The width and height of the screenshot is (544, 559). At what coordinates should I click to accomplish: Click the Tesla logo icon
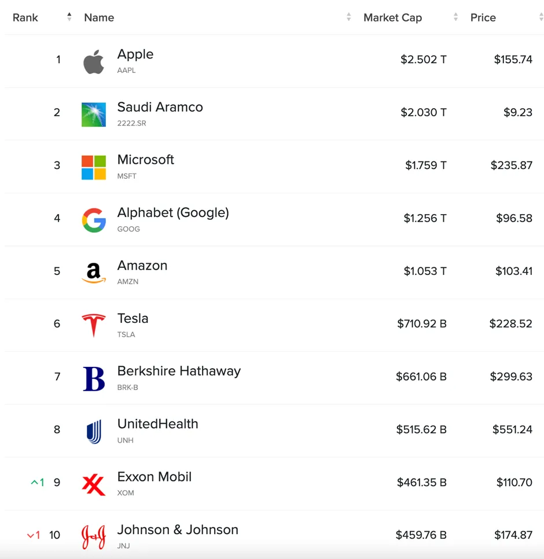93,326
